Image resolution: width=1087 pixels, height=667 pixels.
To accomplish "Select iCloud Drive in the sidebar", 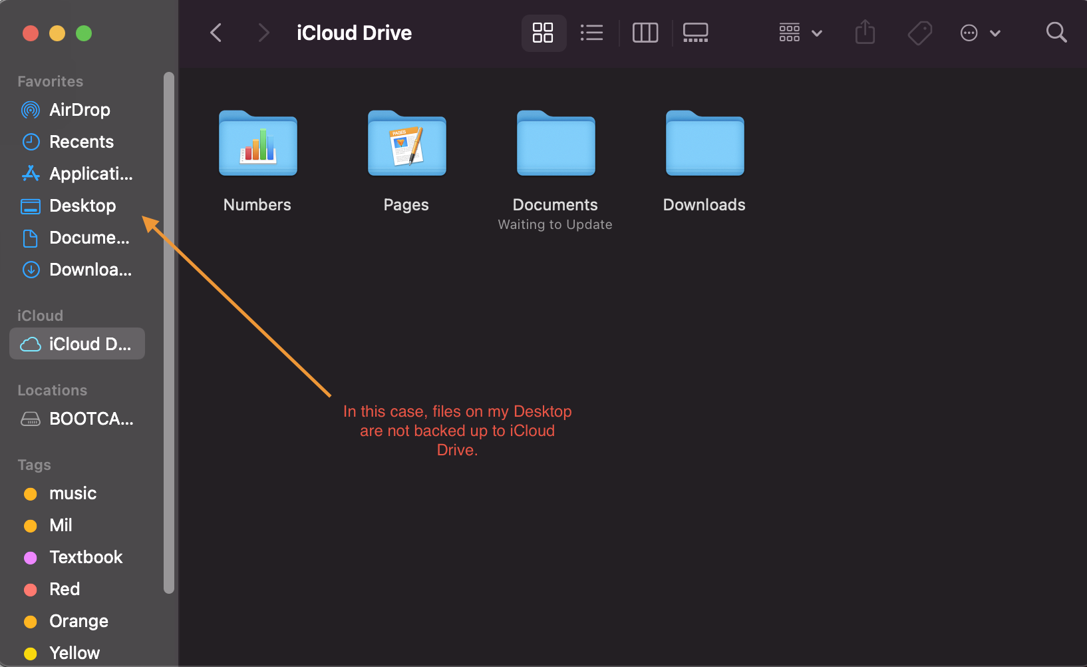I will click(x=77, y=343).
